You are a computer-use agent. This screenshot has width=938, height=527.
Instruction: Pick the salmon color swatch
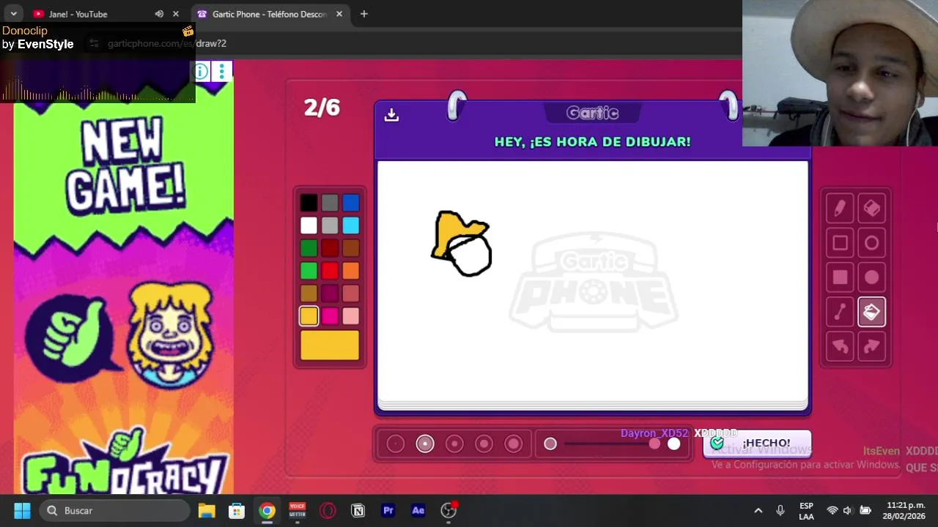(351, 294)
